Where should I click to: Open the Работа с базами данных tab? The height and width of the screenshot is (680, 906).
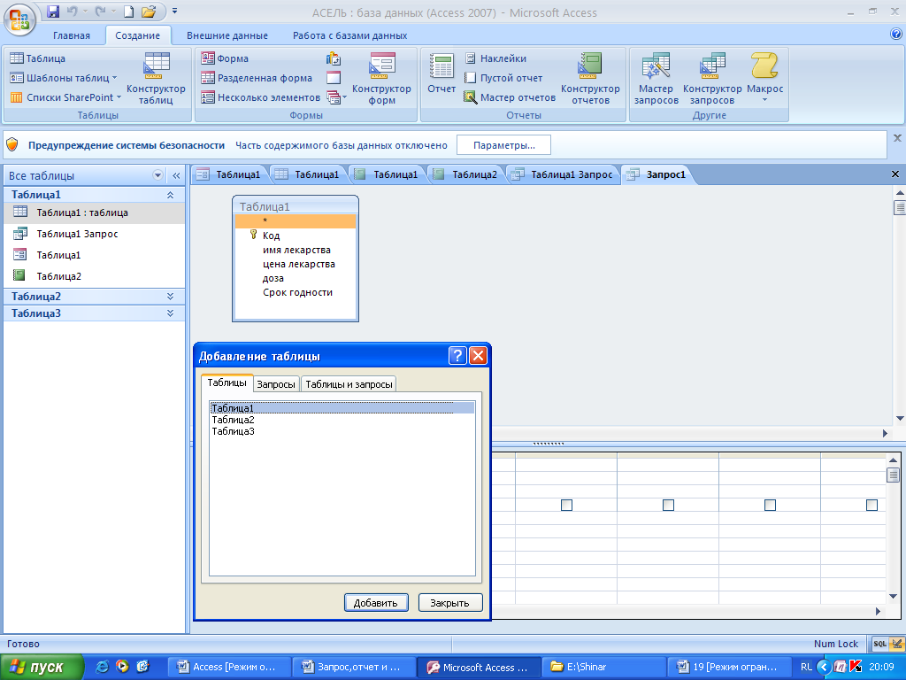pos(350,35)
